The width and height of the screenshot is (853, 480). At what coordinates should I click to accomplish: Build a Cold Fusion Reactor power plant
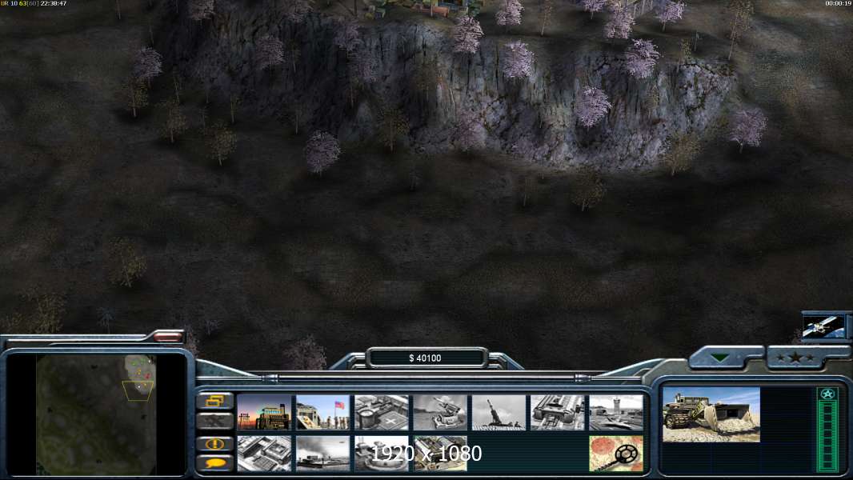coord(264,413)
